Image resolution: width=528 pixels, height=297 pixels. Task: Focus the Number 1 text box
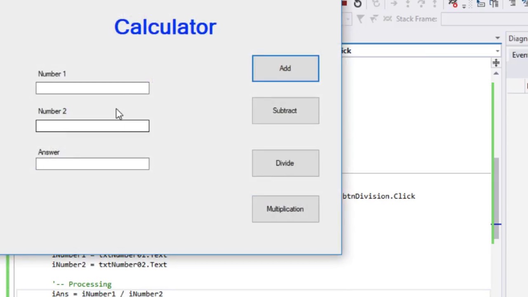coord(92,88)
